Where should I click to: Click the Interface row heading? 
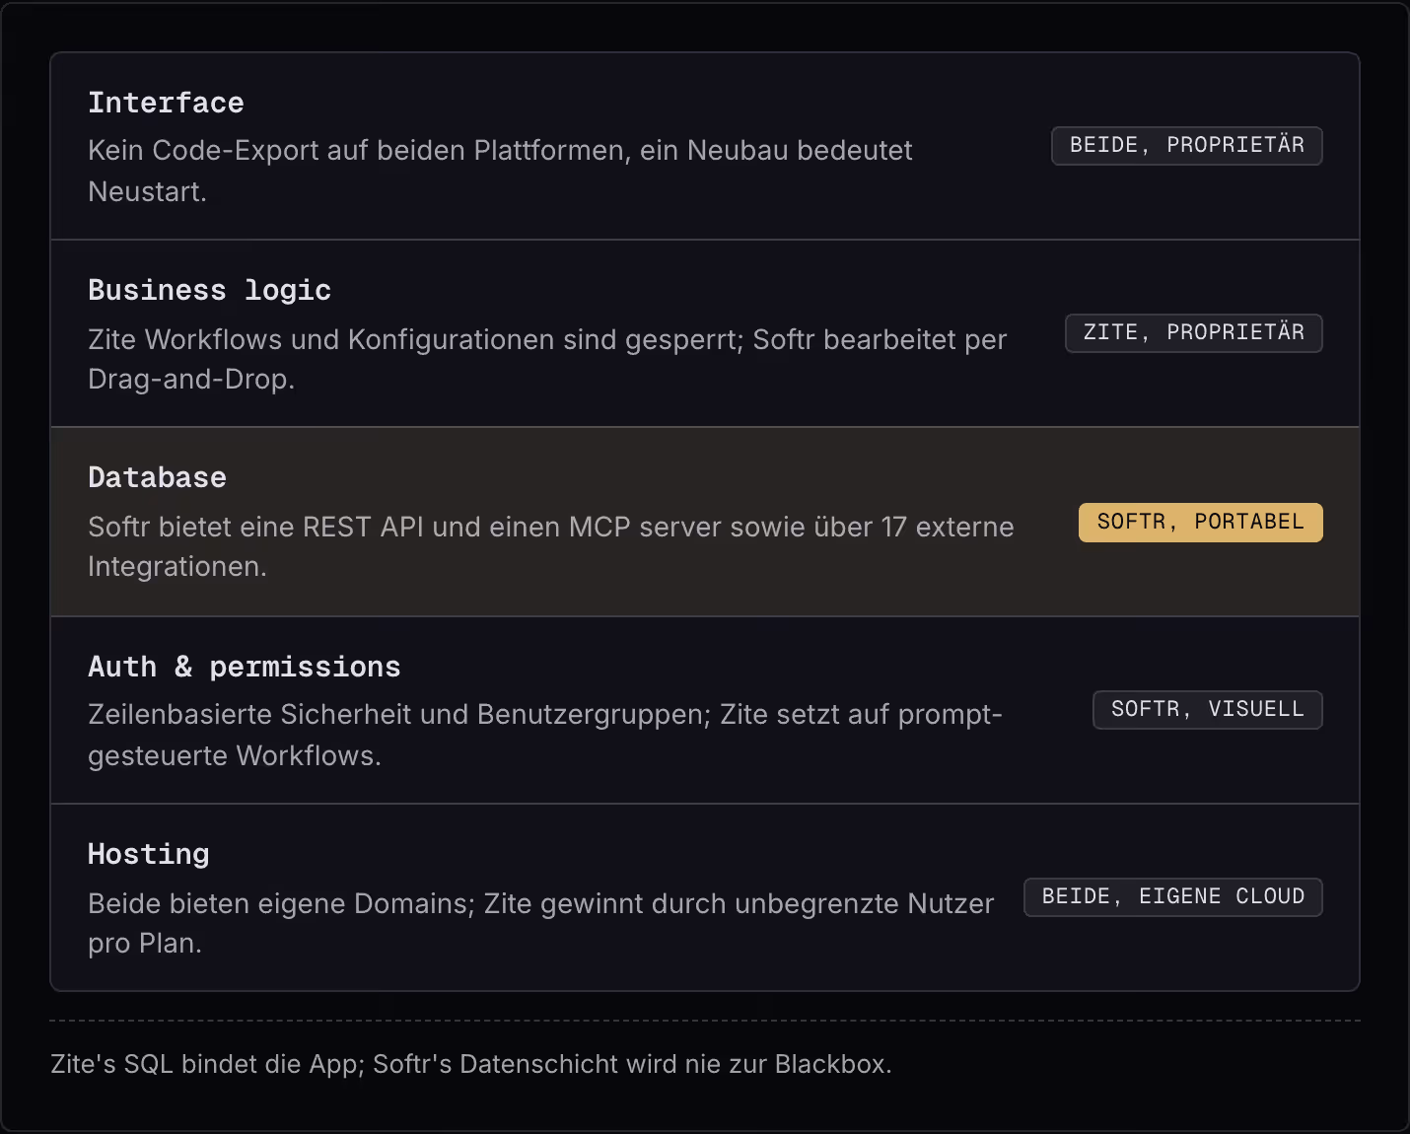166,103
